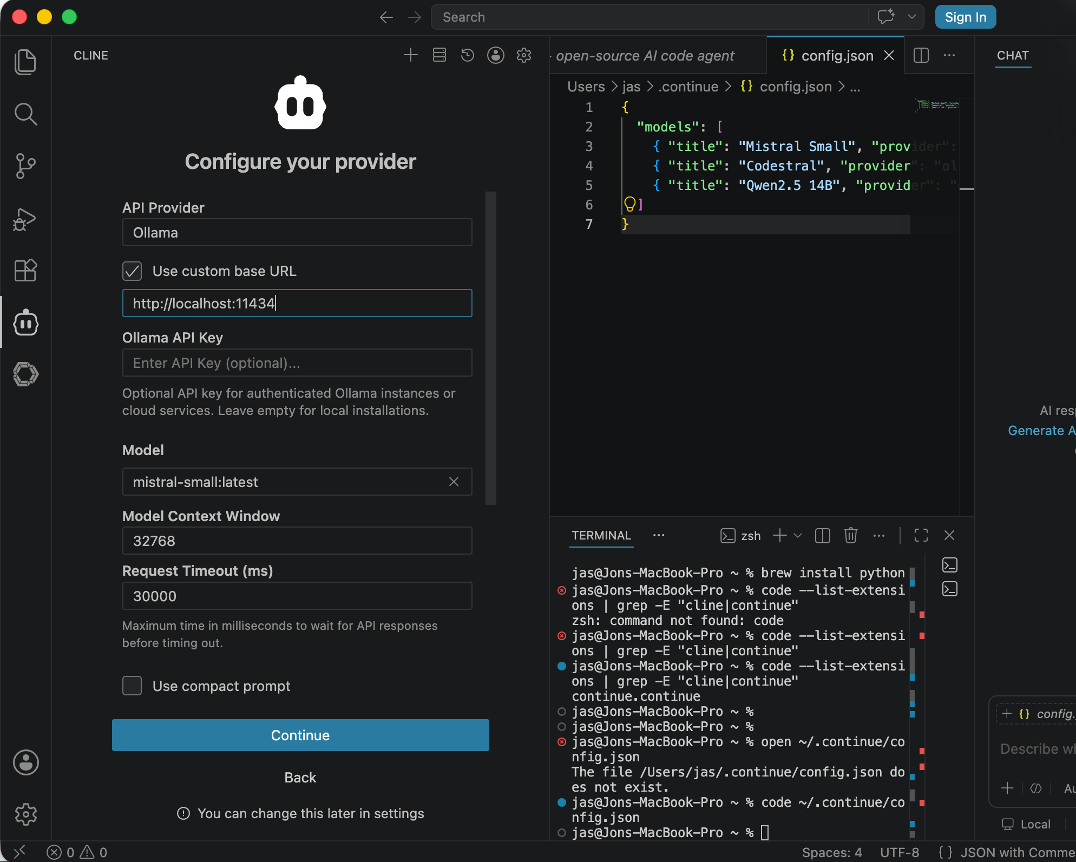Click the Sign In button
The width and height of the screenshot is (1076, 862).
click(x=966, y=17)
